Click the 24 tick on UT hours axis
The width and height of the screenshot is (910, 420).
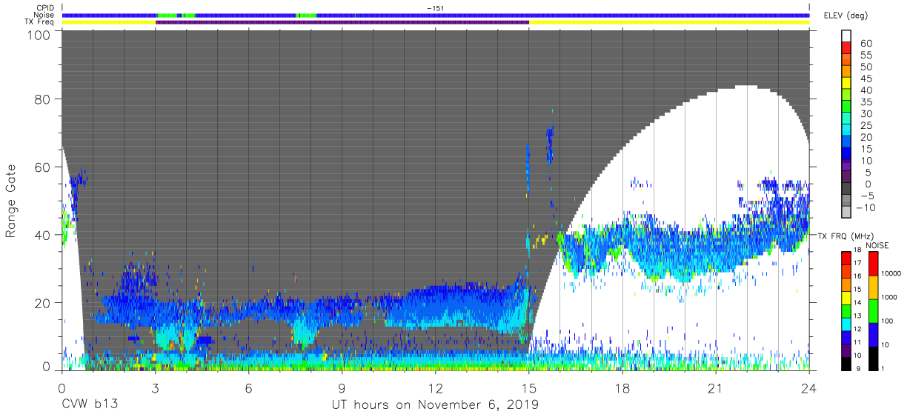[809, 387]
